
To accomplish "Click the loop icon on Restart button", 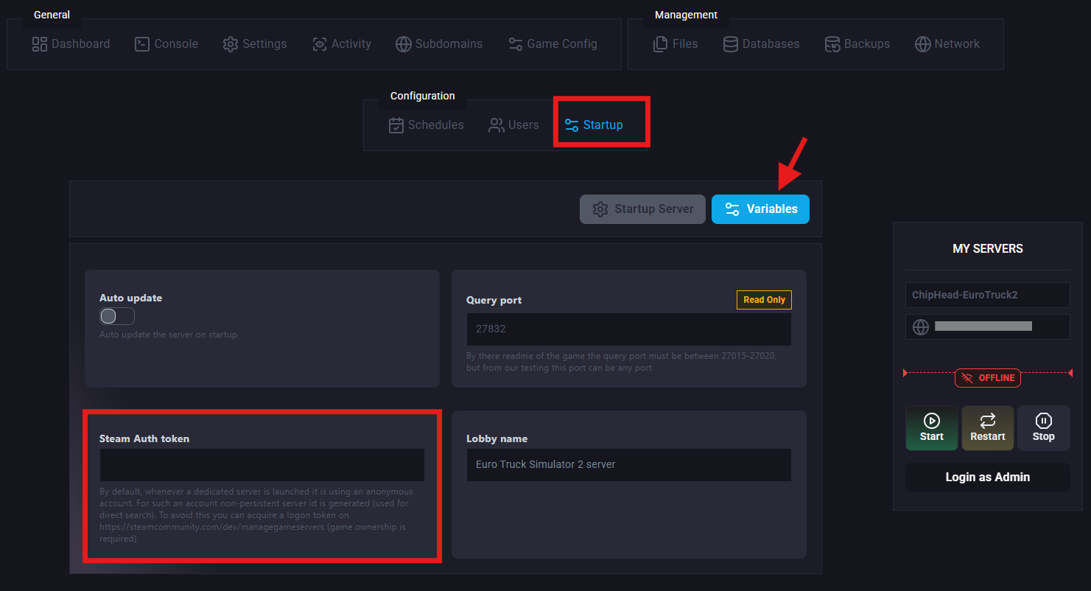I will click(988, 421).
